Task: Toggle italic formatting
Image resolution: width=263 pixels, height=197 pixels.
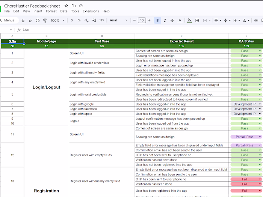Action: click(165, 20)
